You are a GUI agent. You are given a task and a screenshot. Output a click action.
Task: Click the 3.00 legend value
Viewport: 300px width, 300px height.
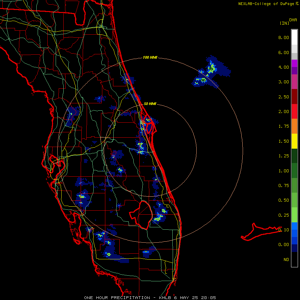tap(284, 82)
